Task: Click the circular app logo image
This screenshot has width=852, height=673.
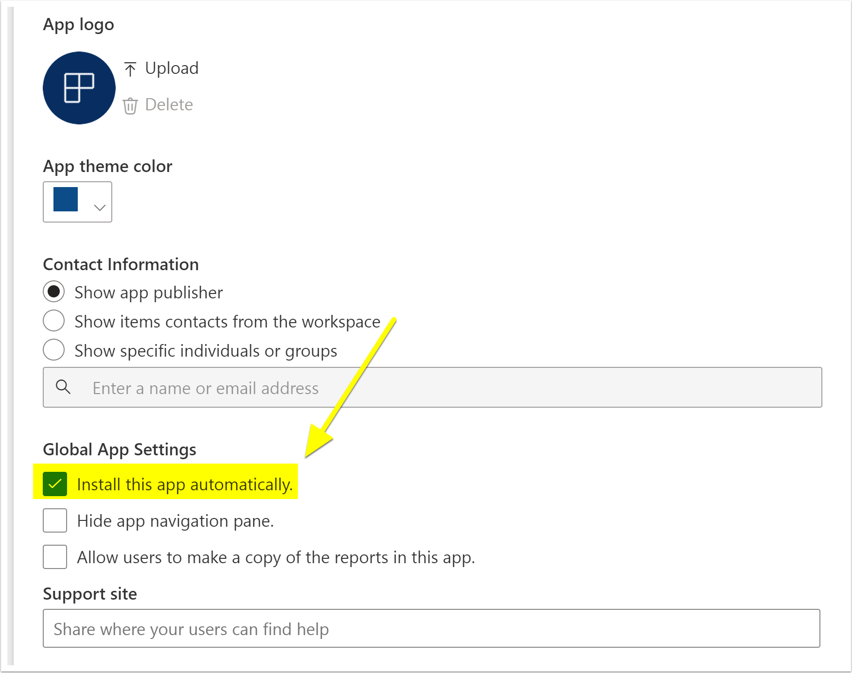Action: pos(79,88)
